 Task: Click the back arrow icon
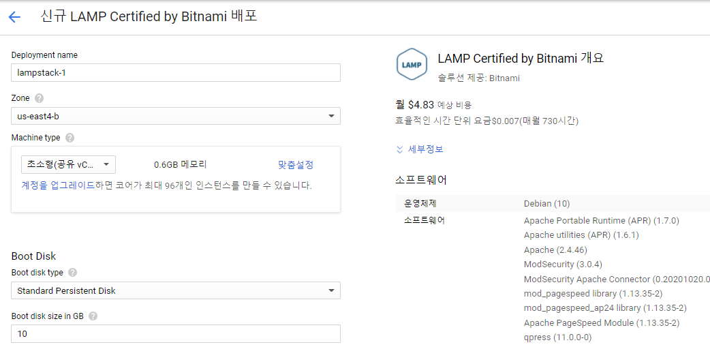tap(14, 17)
